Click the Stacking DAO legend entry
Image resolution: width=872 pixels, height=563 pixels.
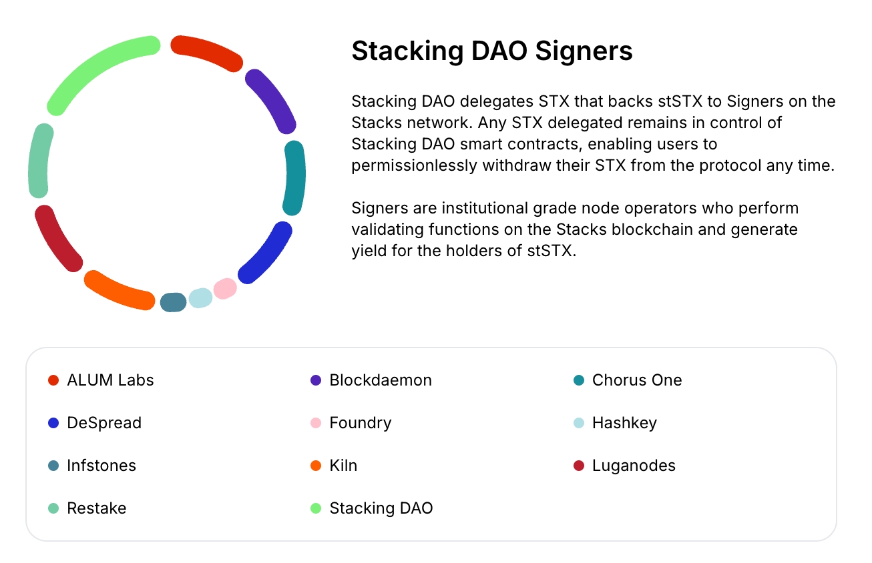point(381,508)
